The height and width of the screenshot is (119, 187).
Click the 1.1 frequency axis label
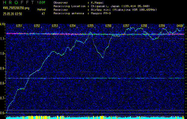2,39
